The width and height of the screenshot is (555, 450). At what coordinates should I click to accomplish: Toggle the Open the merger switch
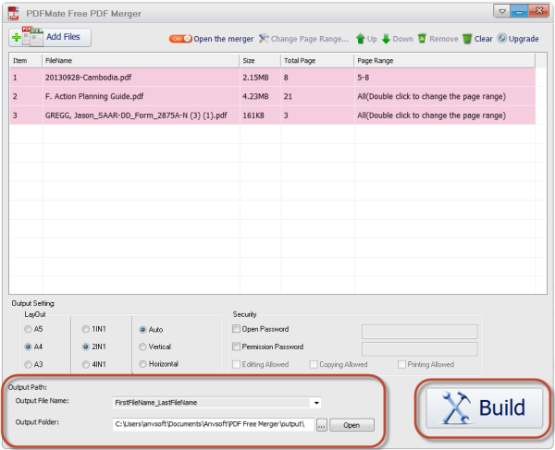[x=180, y=39]
